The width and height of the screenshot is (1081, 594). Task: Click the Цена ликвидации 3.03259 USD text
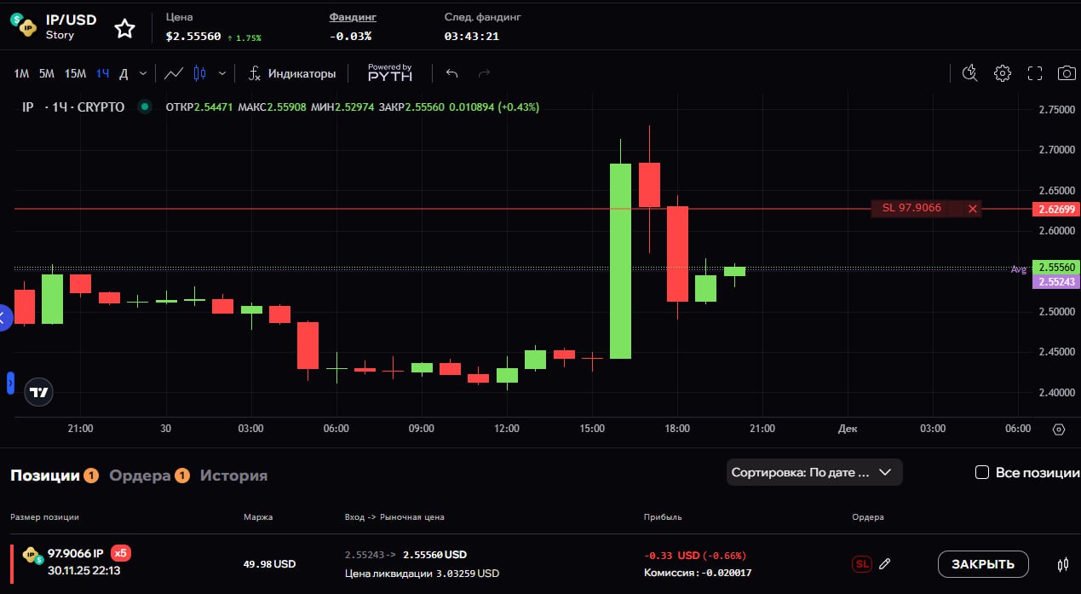click(422, 574)
